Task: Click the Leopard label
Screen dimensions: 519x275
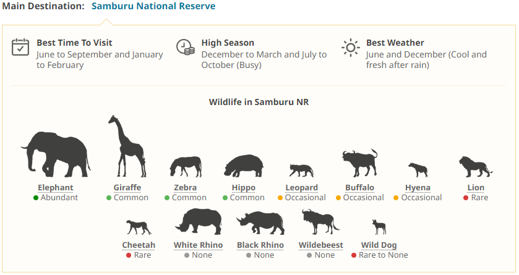Action: [302, 188]
